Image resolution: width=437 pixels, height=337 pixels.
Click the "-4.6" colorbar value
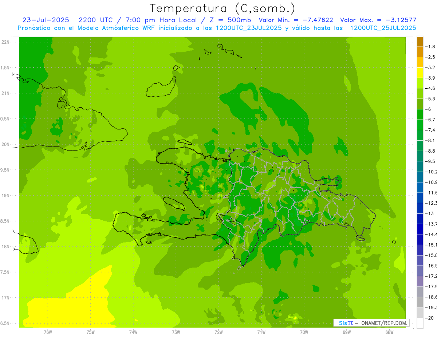tap(430, 88)
